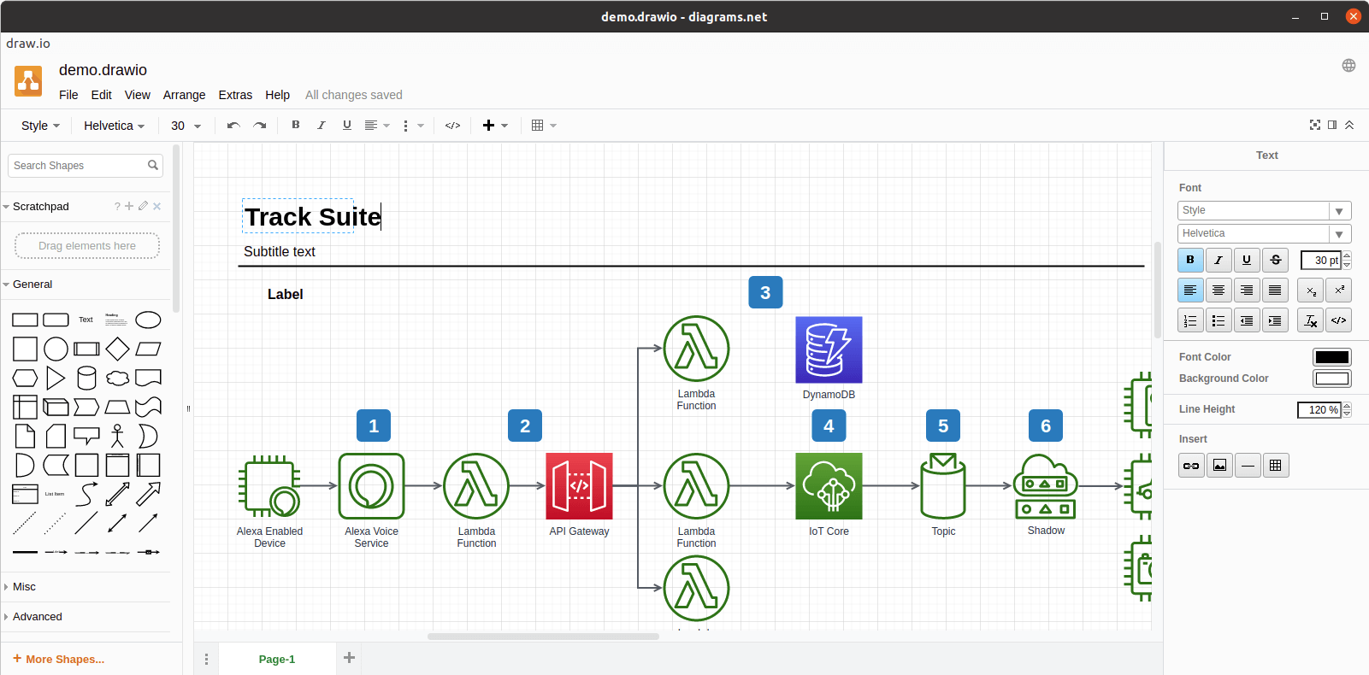This screenshot has height=675, width=1369.
Task: Set center alignment in the Text panel
Action: 1219,291
